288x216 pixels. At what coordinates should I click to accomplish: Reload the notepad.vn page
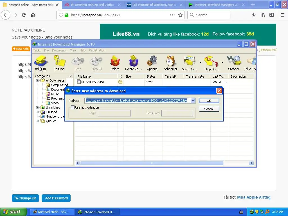(24, 15)
